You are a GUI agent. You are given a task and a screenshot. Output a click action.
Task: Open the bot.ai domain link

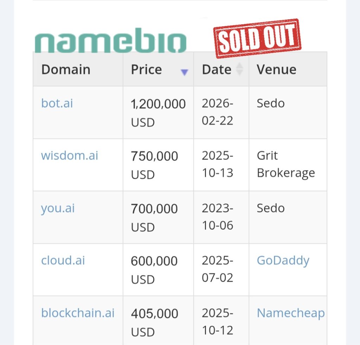(57, 103)
